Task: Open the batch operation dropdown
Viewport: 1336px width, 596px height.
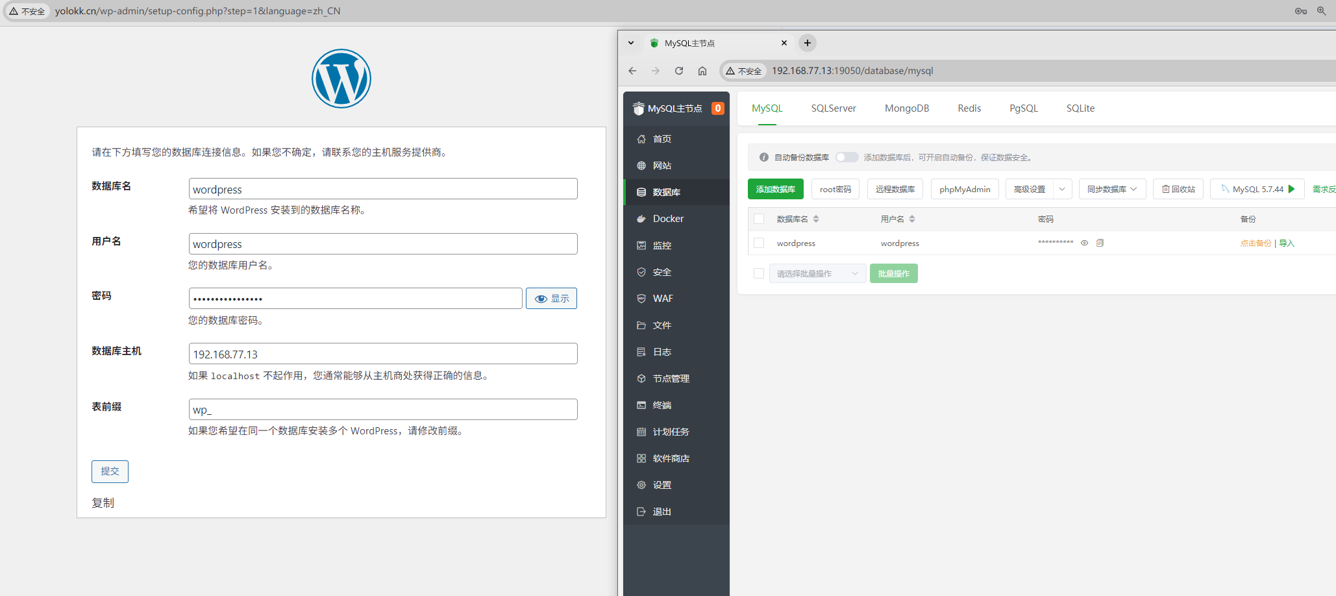Action: 817,273
